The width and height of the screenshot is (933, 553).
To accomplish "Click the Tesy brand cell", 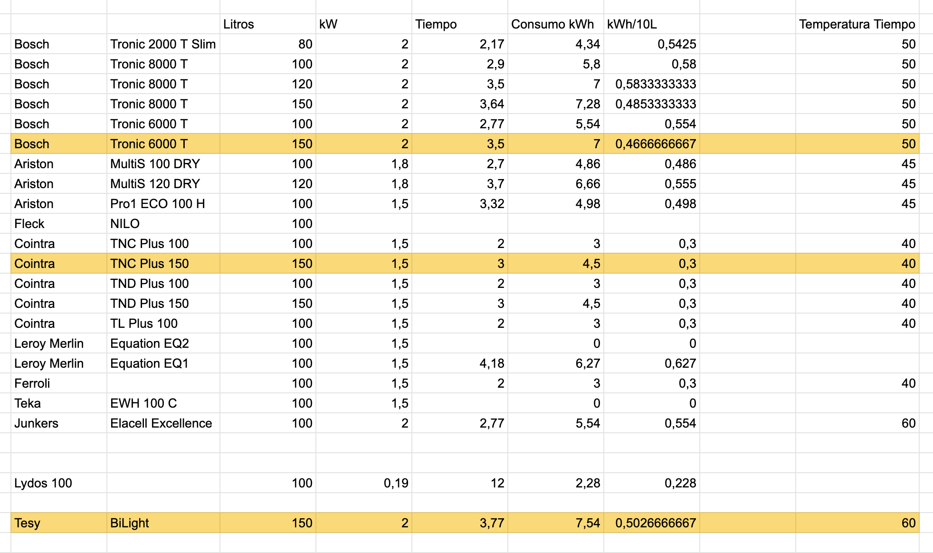I will (x=59, y=523).
